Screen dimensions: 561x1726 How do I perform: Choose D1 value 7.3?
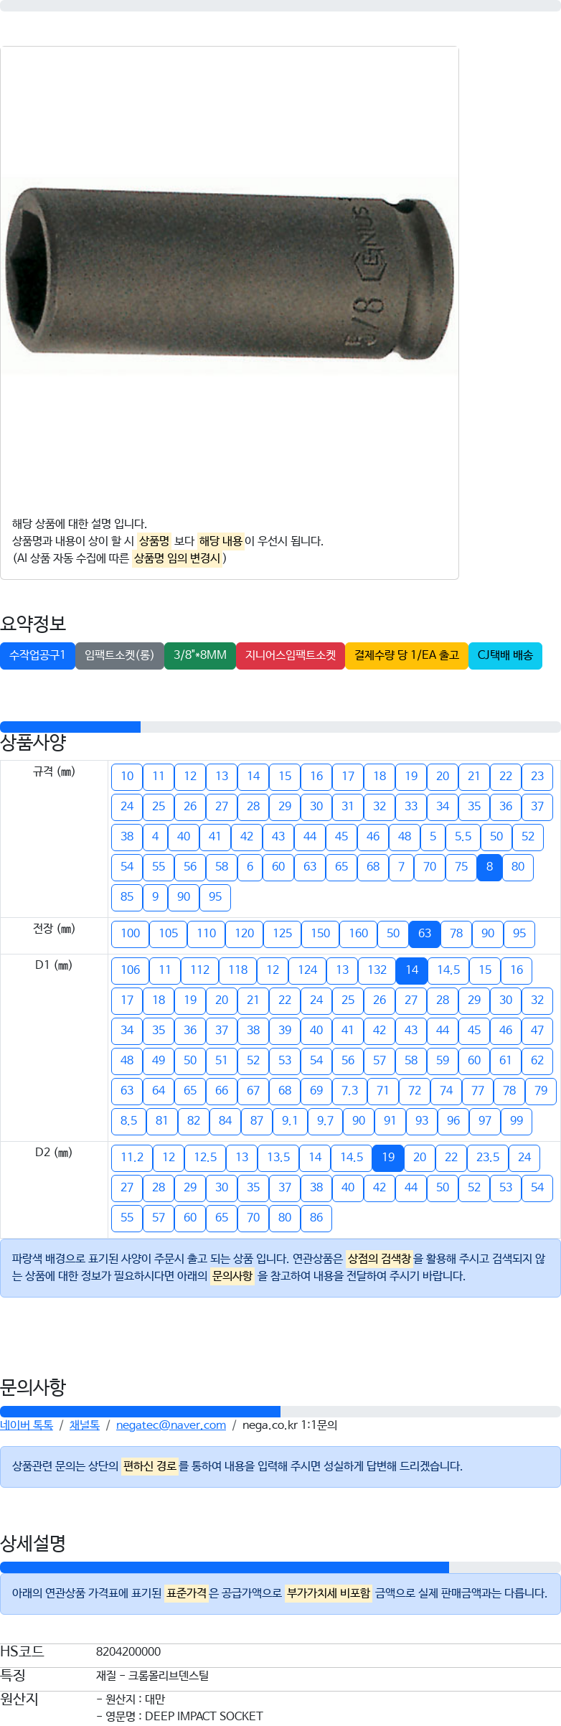(x=350, y=1091)
